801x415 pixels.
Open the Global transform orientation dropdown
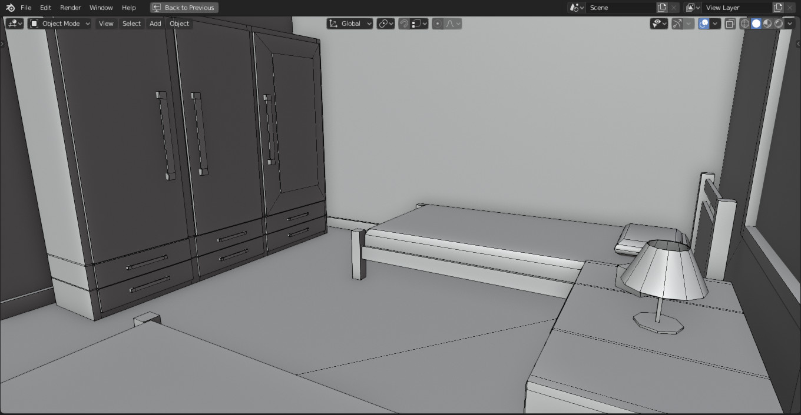click(350, 24)
